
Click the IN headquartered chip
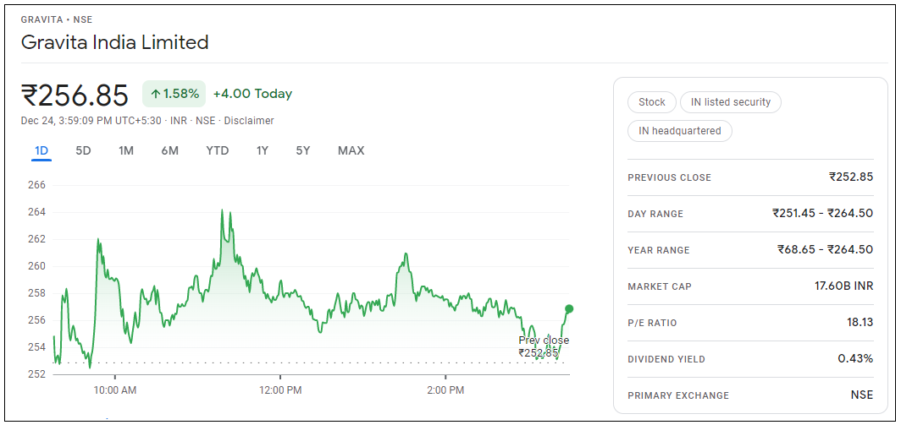(680, 131)
